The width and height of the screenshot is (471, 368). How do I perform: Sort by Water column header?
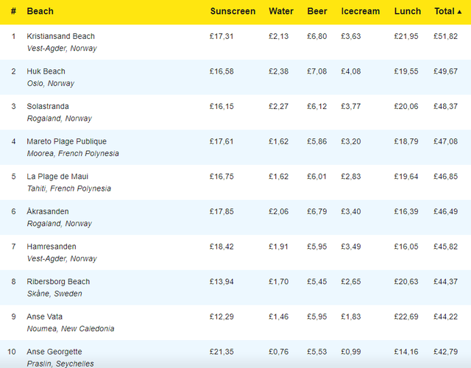pos(281,11)
